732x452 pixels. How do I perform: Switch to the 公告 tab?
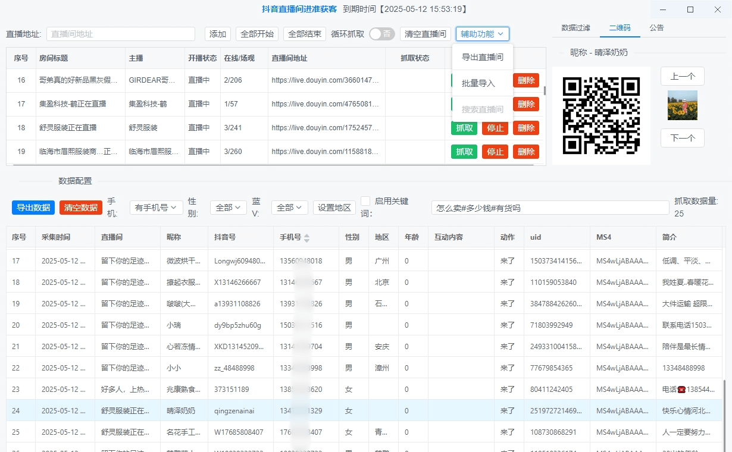click(656, 27)
